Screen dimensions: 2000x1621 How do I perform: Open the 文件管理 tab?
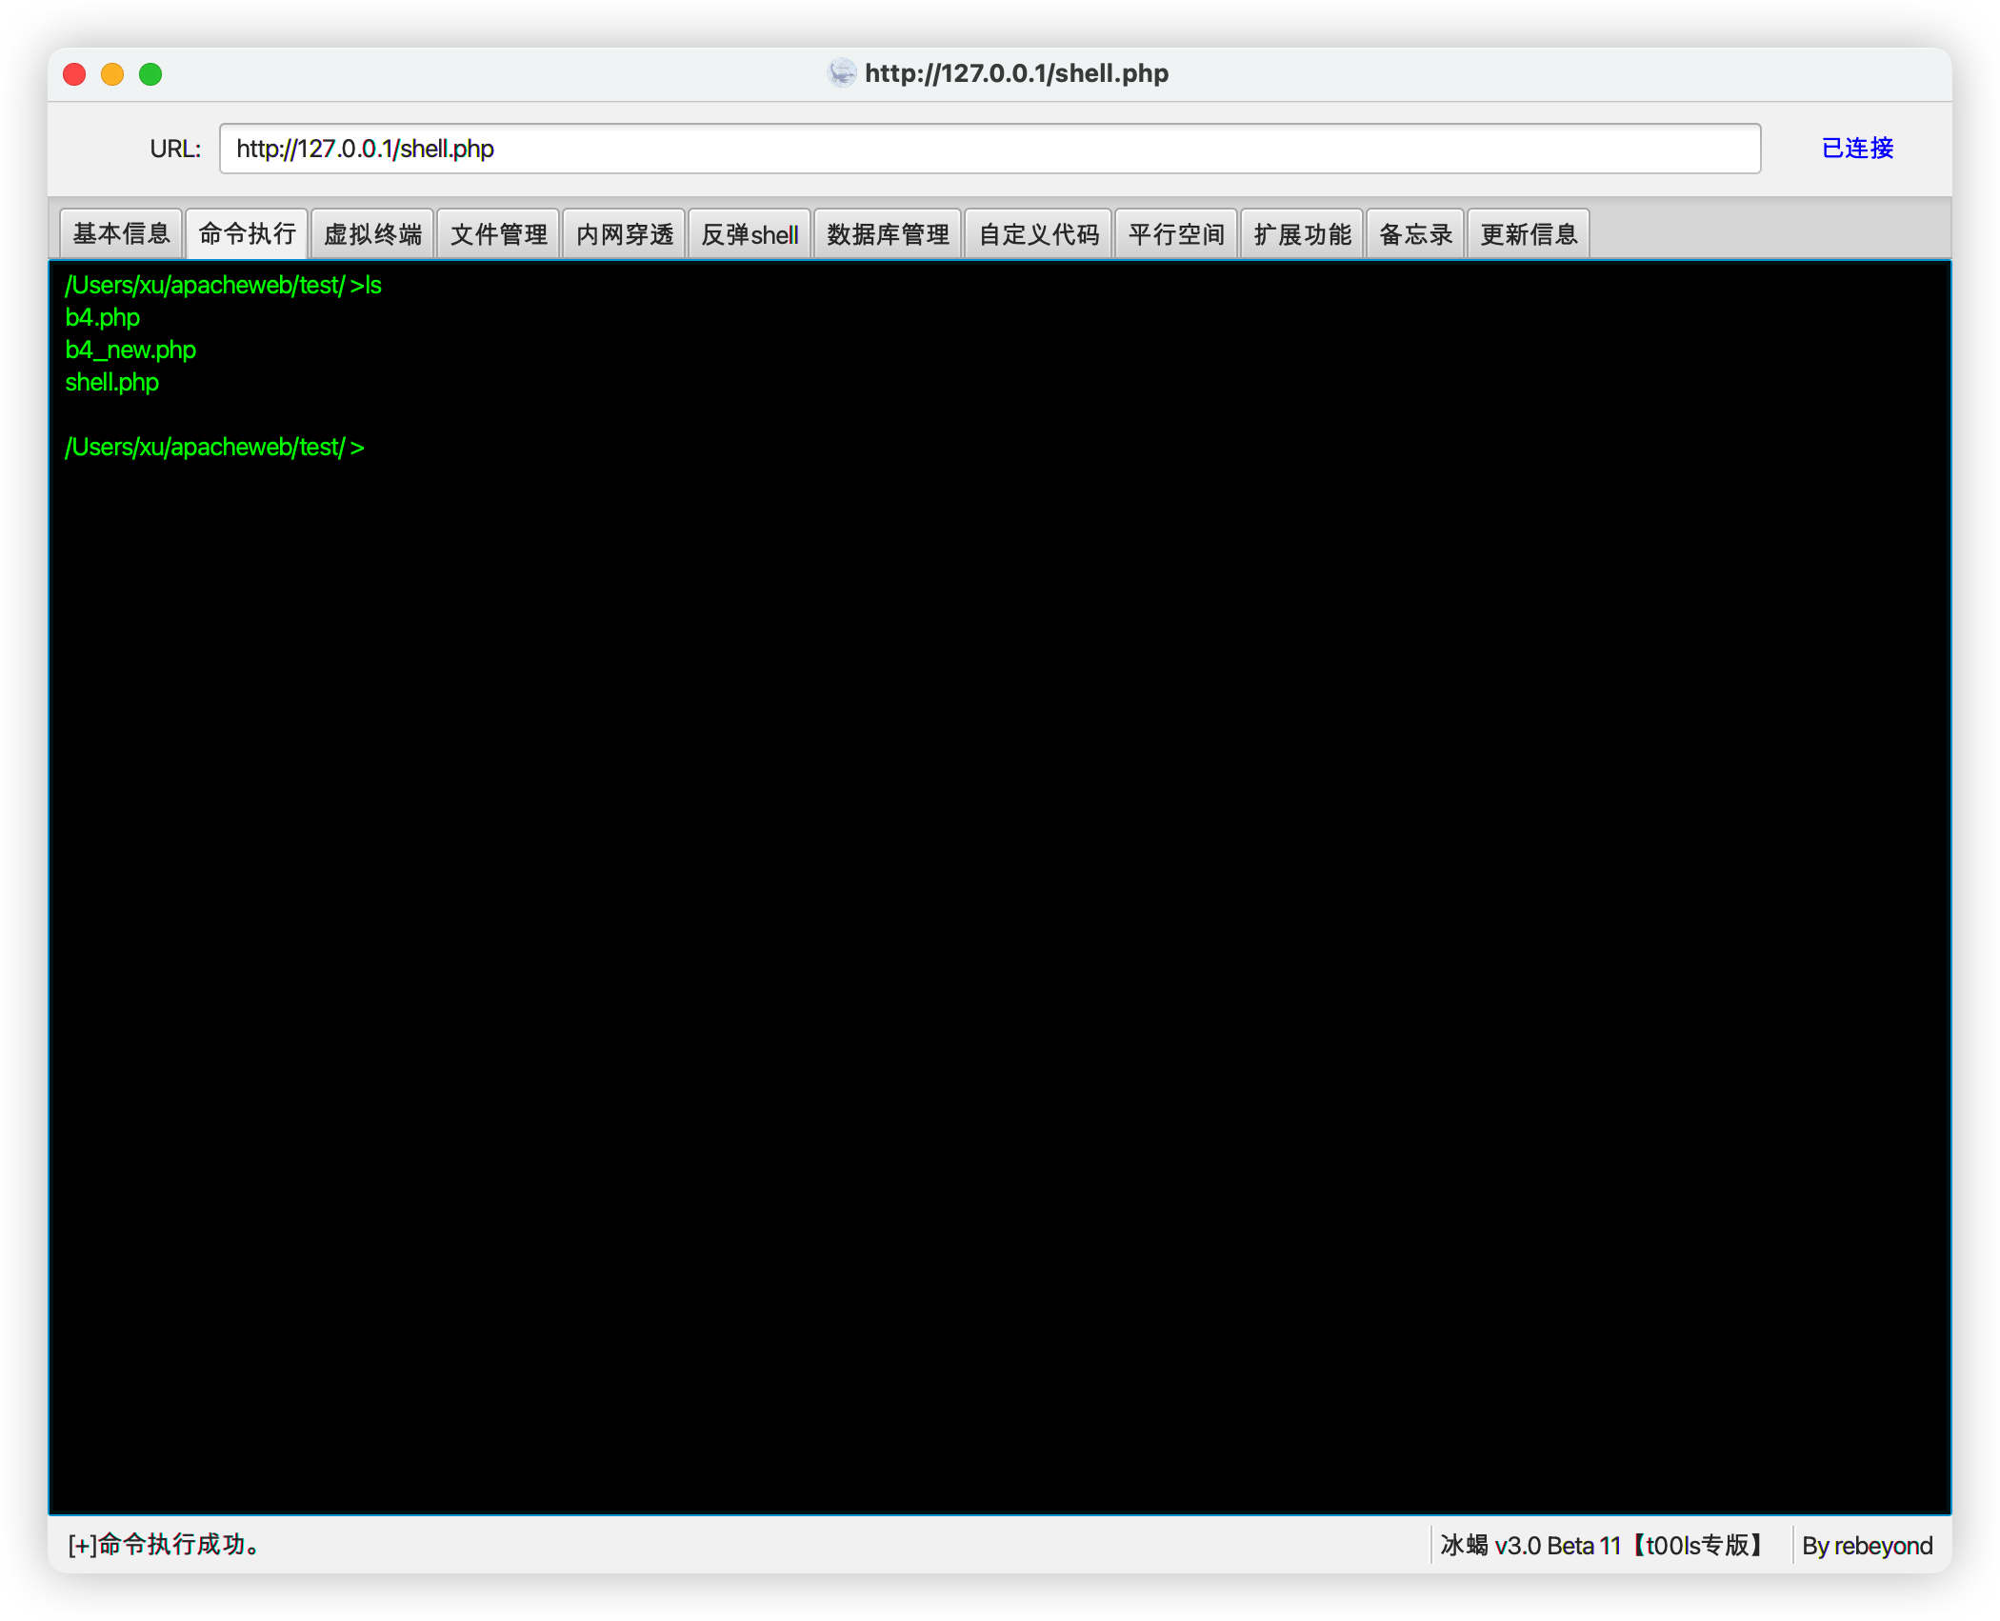pos(498,232)
